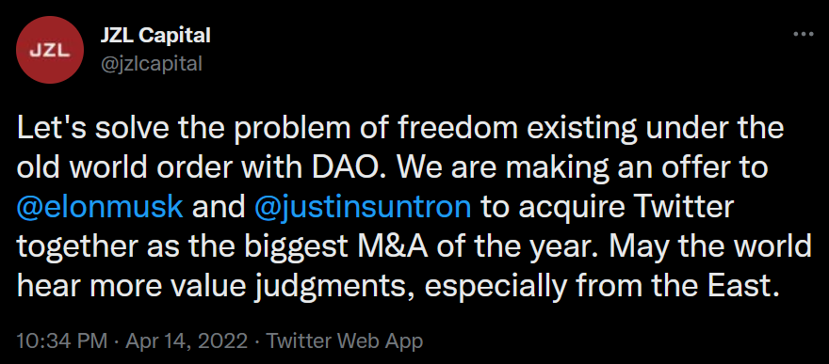Click the word DAO in the tweet

click(x=350, y=168)
